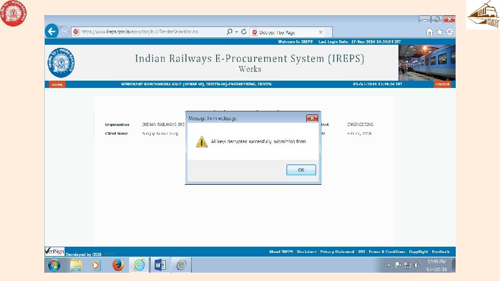Open the Disclaimer footer link
The width and height of the screenshot is (500, 281).
(306, 252)
